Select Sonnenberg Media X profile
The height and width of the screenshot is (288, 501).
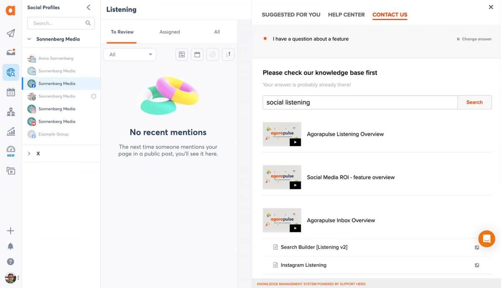pyautogui.click(x=61, y=96)
